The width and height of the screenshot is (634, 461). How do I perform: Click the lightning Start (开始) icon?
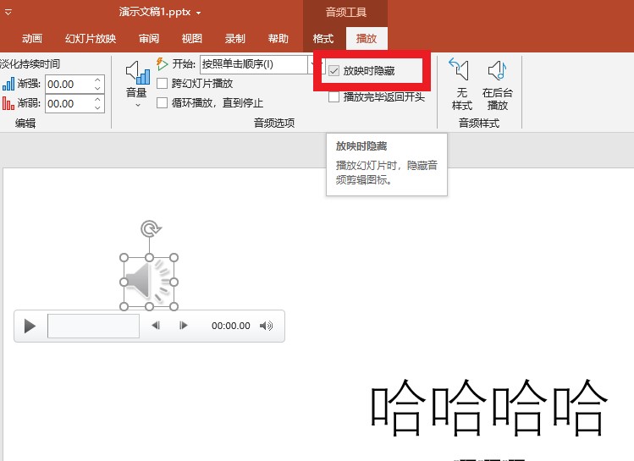162,63
